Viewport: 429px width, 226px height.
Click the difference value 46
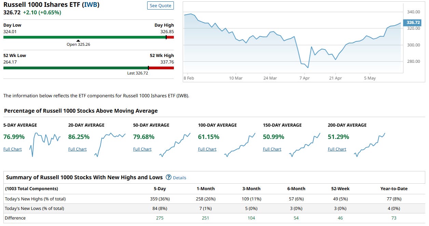point(341,218)
